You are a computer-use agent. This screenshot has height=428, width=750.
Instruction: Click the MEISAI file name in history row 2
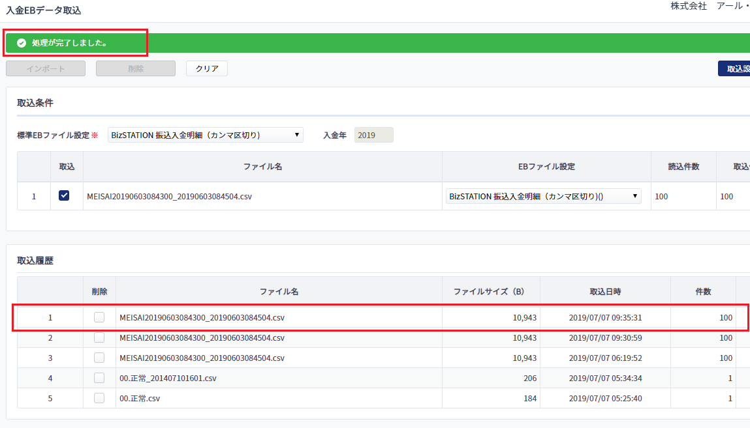(202, 338)
